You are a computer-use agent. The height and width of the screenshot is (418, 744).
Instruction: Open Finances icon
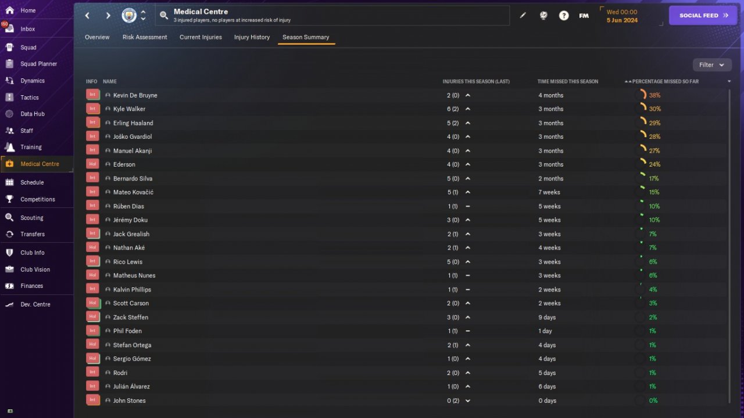[x=9, y=286]
